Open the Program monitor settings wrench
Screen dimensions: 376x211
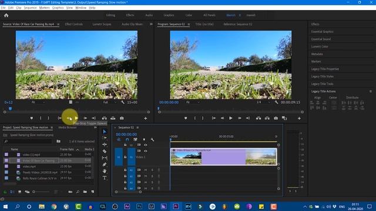(276, 102)
